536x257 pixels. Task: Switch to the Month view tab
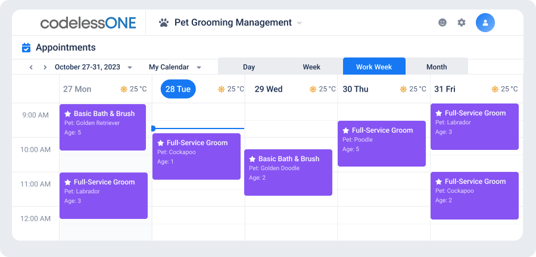[437, 67]
